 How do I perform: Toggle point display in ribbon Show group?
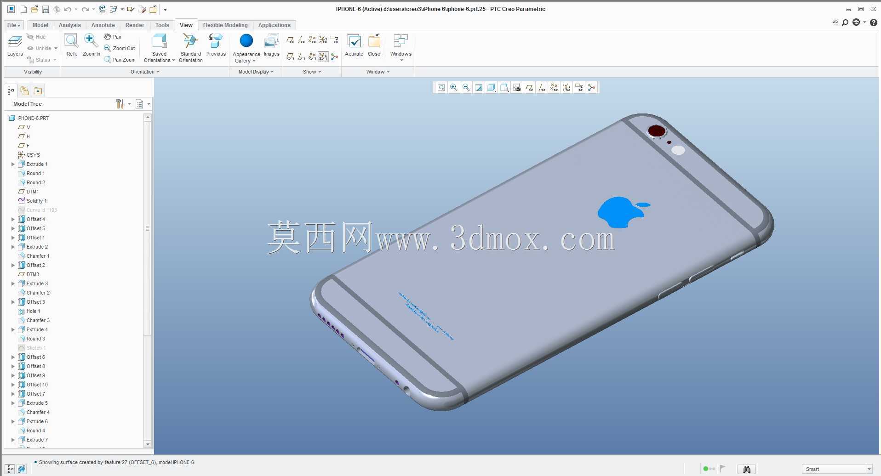(312, 40)
